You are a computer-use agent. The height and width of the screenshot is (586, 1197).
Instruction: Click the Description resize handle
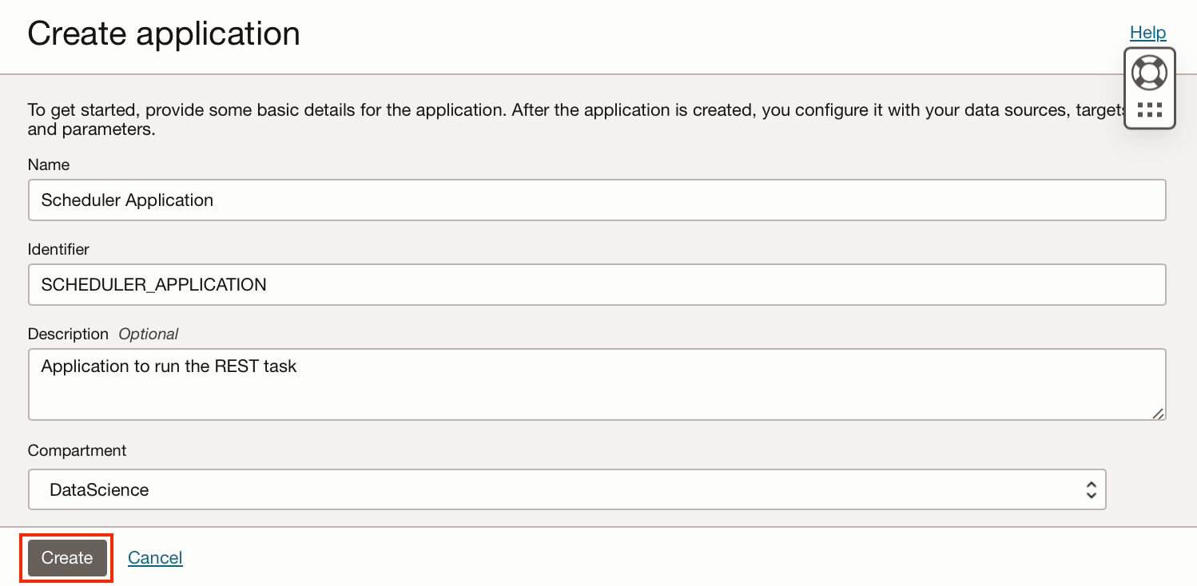click(x=1159, y=414)
